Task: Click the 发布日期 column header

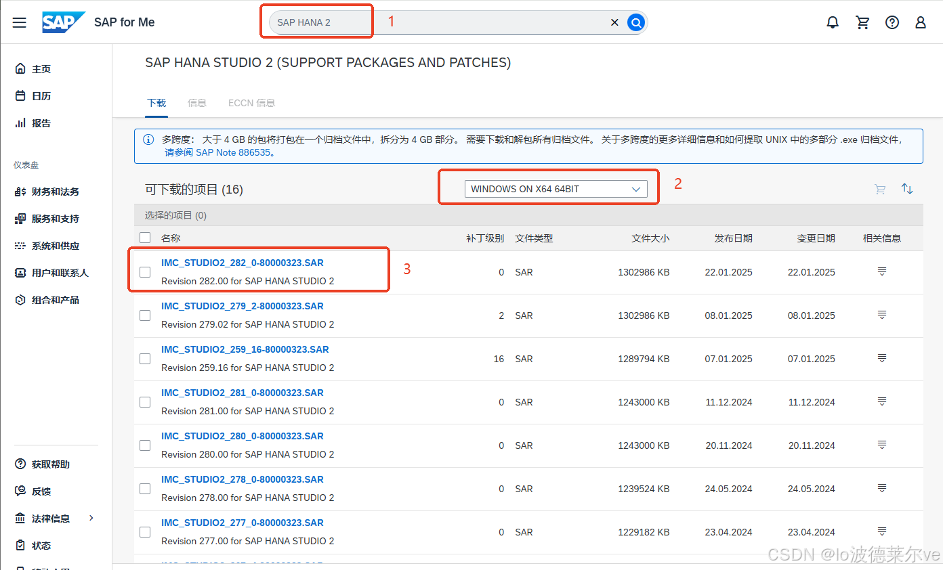Action: coord(733,238)
